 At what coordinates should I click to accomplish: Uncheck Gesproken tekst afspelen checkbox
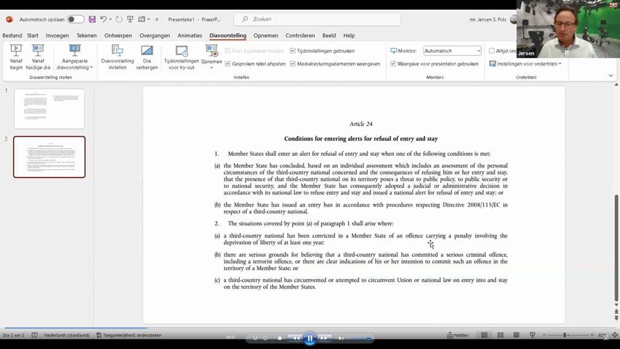point(228,64)
